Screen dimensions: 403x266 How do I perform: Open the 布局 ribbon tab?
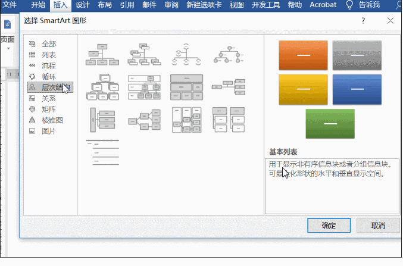[105, 5]
